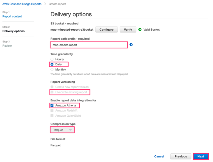Click the Previous button
Viewport: 213px width, 162px height.
click(x=181, y=156)
